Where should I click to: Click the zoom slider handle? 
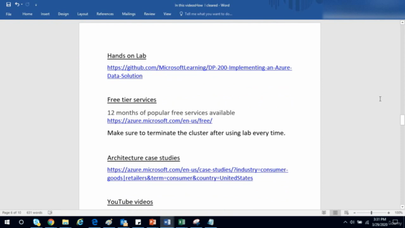(371, 213)
